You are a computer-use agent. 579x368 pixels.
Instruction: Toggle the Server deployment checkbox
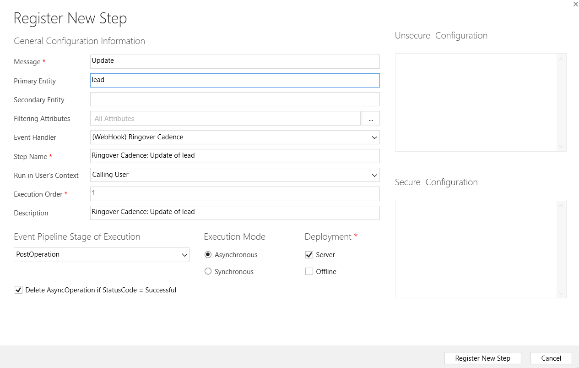click(x=309, y=255)
